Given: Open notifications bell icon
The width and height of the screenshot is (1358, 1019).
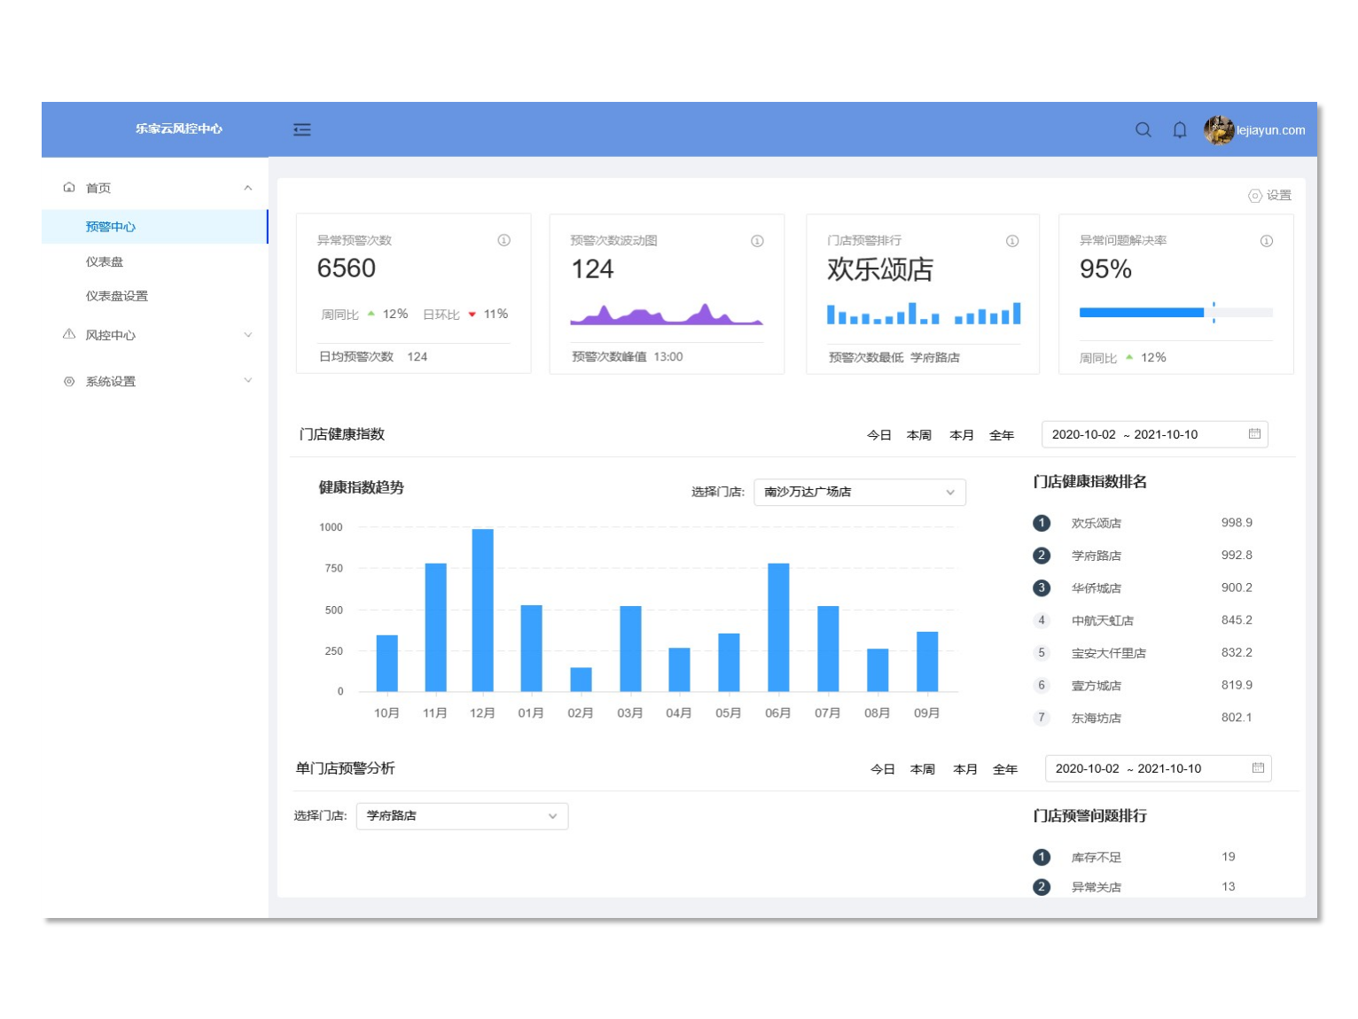Looking at the screenshot, I should [1180, 130].
